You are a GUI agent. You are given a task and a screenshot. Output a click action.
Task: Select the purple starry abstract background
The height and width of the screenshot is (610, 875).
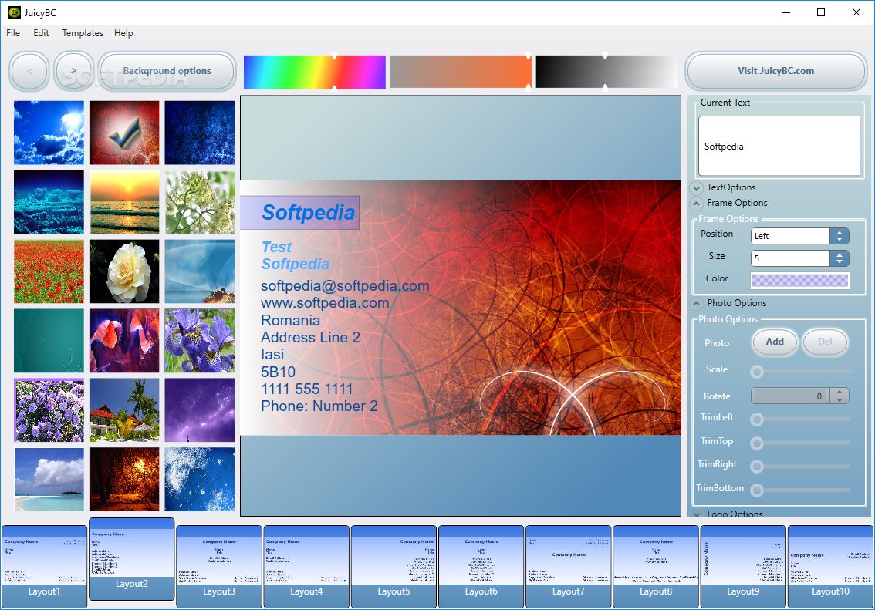200,410
